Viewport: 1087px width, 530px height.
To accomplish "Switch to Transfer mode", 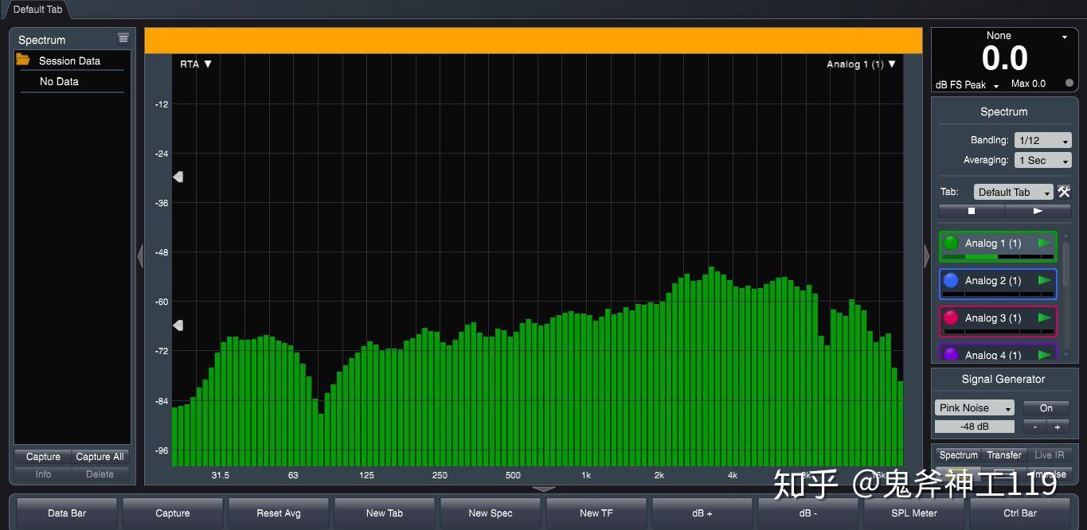I will click(1003, 455).
